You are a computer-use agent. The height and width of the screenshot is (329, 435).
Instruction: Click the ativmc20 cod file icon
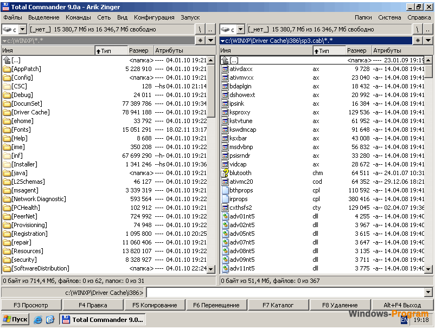tap(225, 182)
